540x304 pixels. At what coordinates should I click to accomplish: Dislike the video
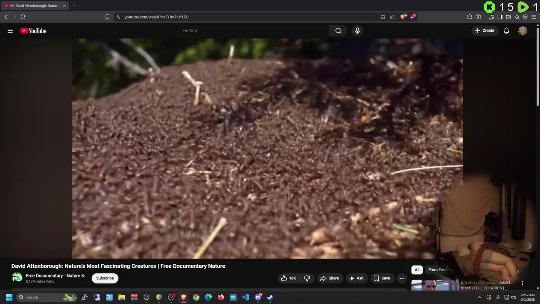307,278
